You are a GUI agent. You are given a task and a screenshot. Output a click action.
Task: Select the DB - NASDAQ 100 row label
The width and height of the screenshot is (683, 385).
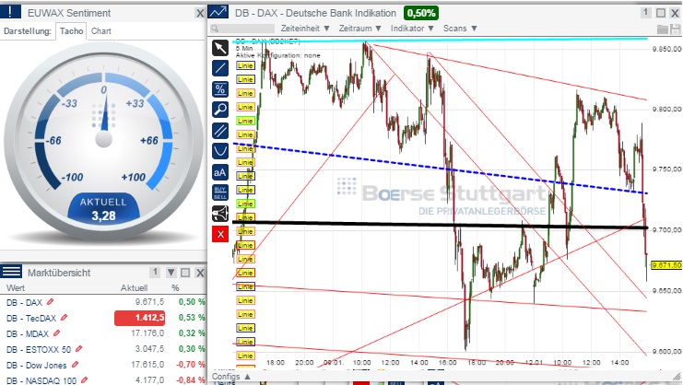point(41,380)
